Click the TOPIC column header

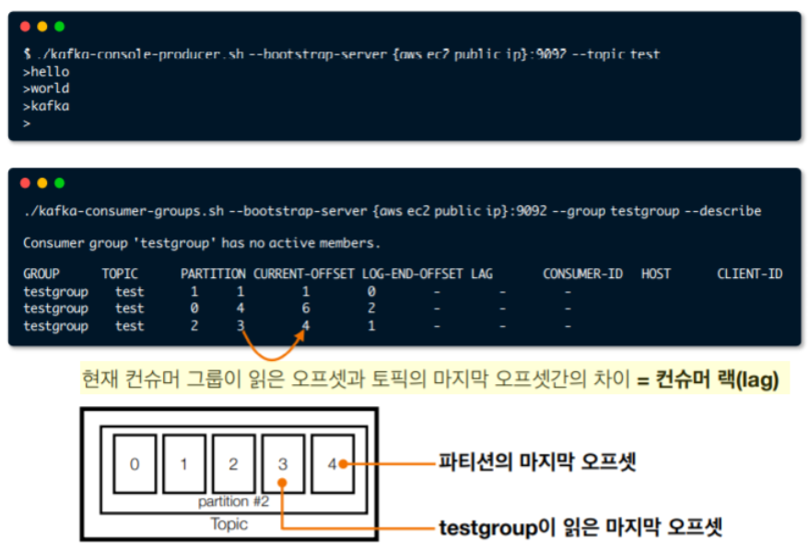[120, 274]
